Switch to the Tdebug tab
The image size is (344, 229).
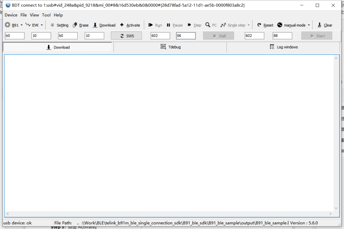point(170,47)
